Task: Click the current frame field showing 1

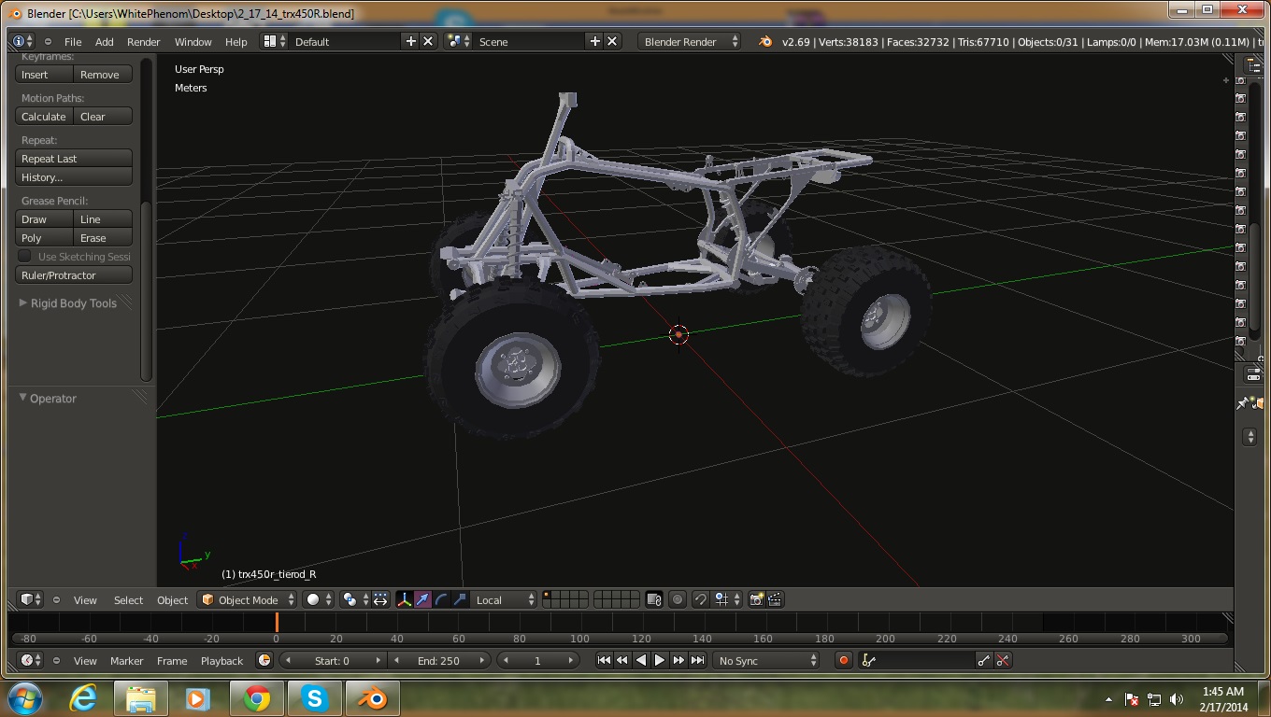Action: tap(537, 660)
